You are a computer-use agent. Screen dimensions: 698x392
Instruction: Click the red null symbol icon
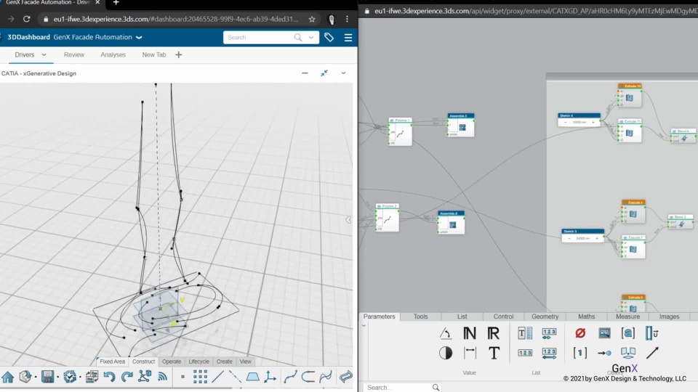[x=580, y=333]
